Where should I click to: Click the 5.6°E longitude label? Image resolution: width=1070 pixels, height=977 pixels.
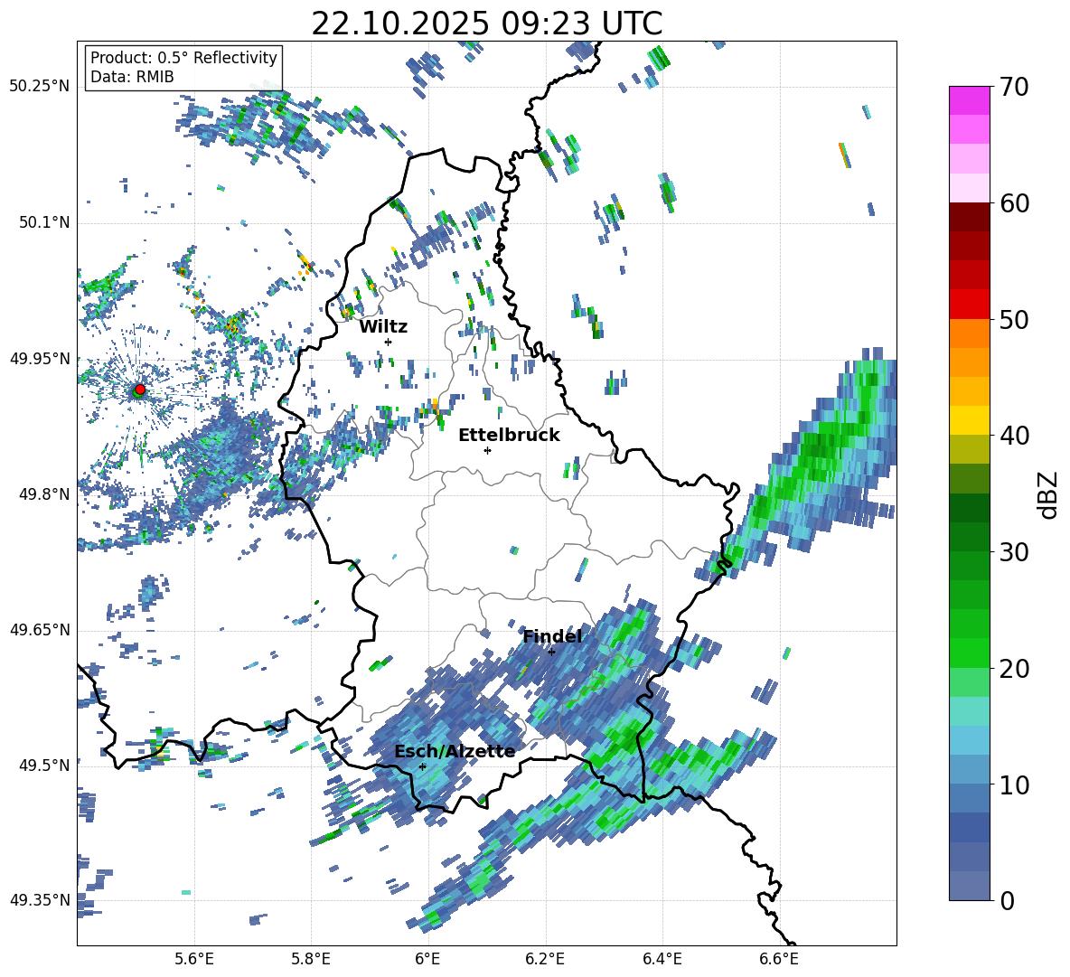(x=194, y=959)
